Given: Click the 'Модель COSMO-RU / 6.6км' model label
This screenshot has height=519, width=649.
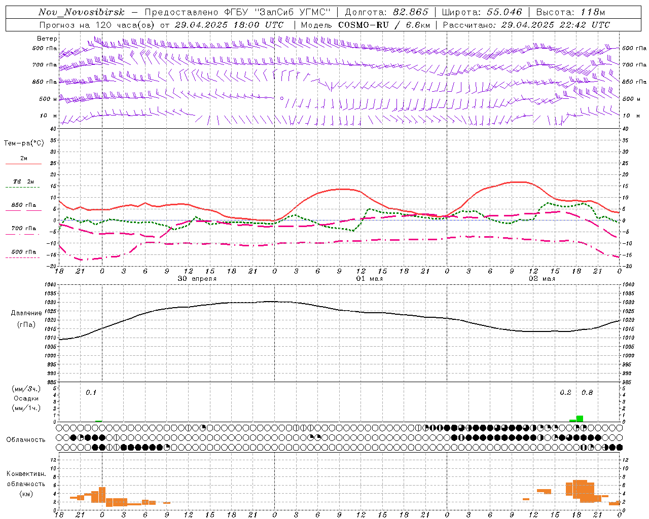Looking at the screenshot, I should [365, 25].
